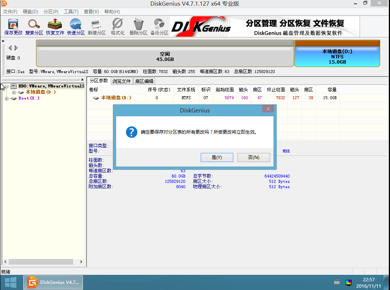Select the 本地磁盘(D:) NTFS 15.0GB block
This screenshot has height=290, width=390.
point(337,54)
